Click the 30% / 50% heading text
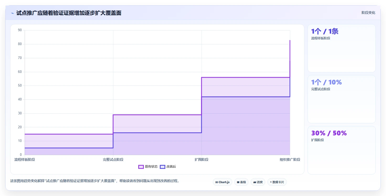Image resolution: width=386 pixels, height=196 pixels. point(329,133)
